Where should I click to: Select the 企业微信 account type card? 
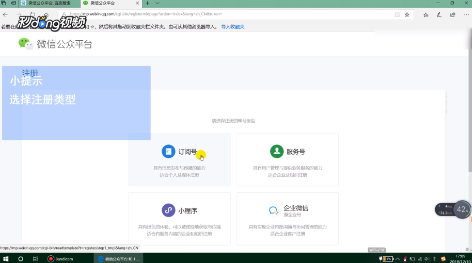288,219
